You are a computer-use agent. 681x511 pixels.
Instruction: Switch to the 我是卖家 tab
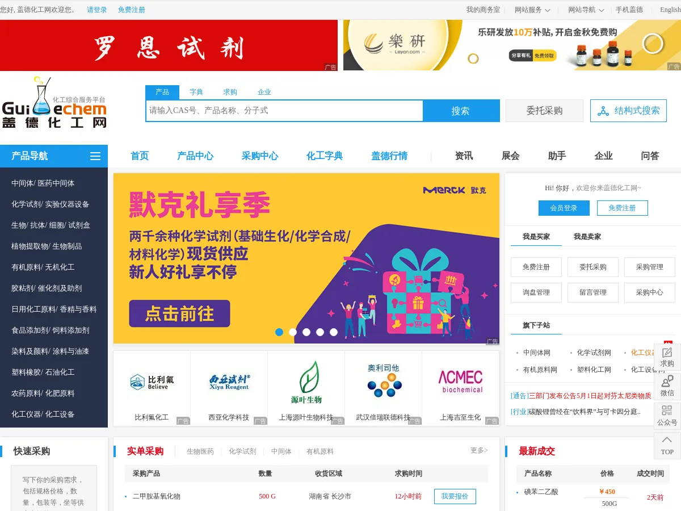click(x=587, y=237)
